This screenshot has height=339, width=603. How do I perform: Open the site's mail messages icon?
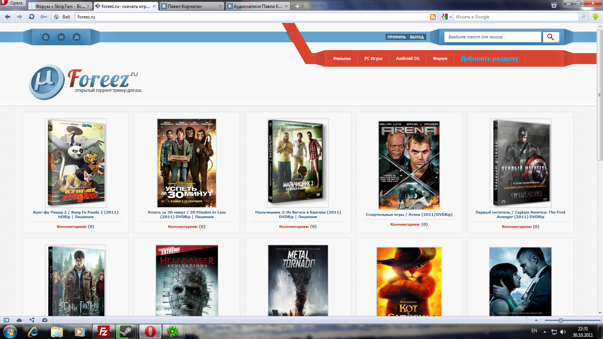61,37
